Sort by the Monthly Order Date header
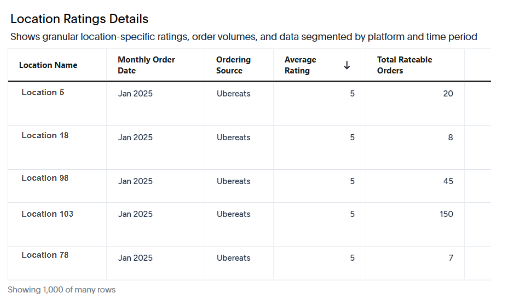506x295 pixels. point(146,65)
